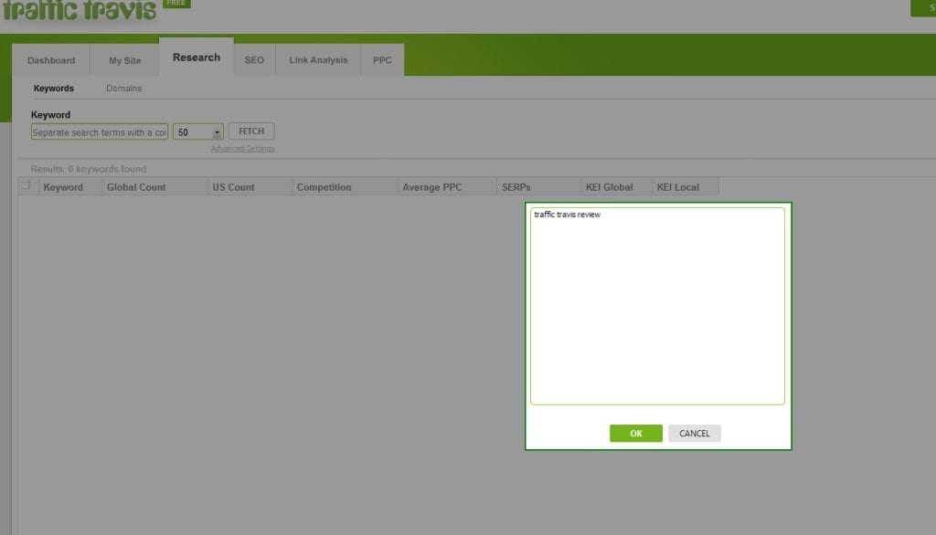This screenshot has height=535, width=936.
Task: Switch to the Domains sub-tab
Action: 123,89
